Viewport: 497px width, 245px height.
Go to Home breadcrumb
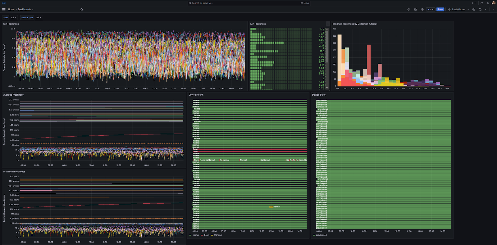pyautogui.click(x=11, y=9)
